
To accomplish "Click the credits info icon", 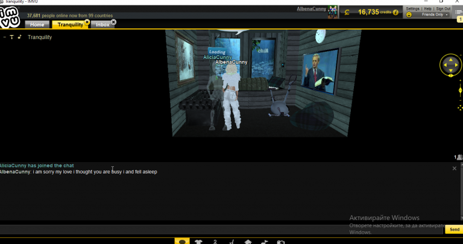I will point(395,13).
